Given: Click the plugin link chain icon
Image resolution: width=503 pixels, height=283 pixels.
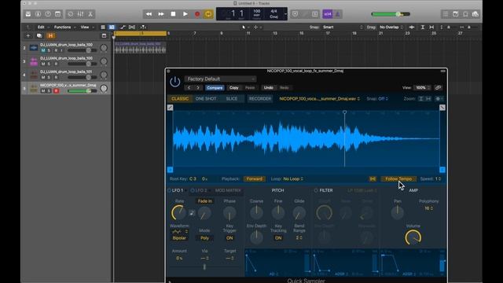Looking at the screenshot, I should pos(438,87).
